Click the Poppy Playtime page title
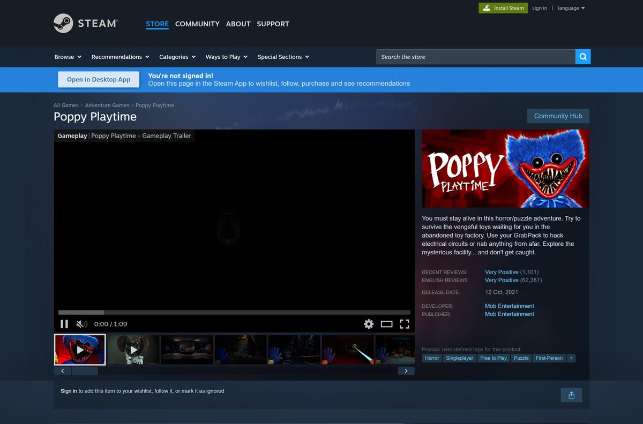 (x=95, y=117)
